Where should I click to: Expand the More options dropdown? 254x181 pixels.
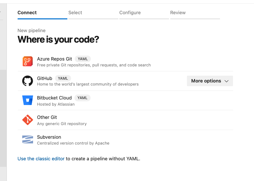(x=210, y=81)
